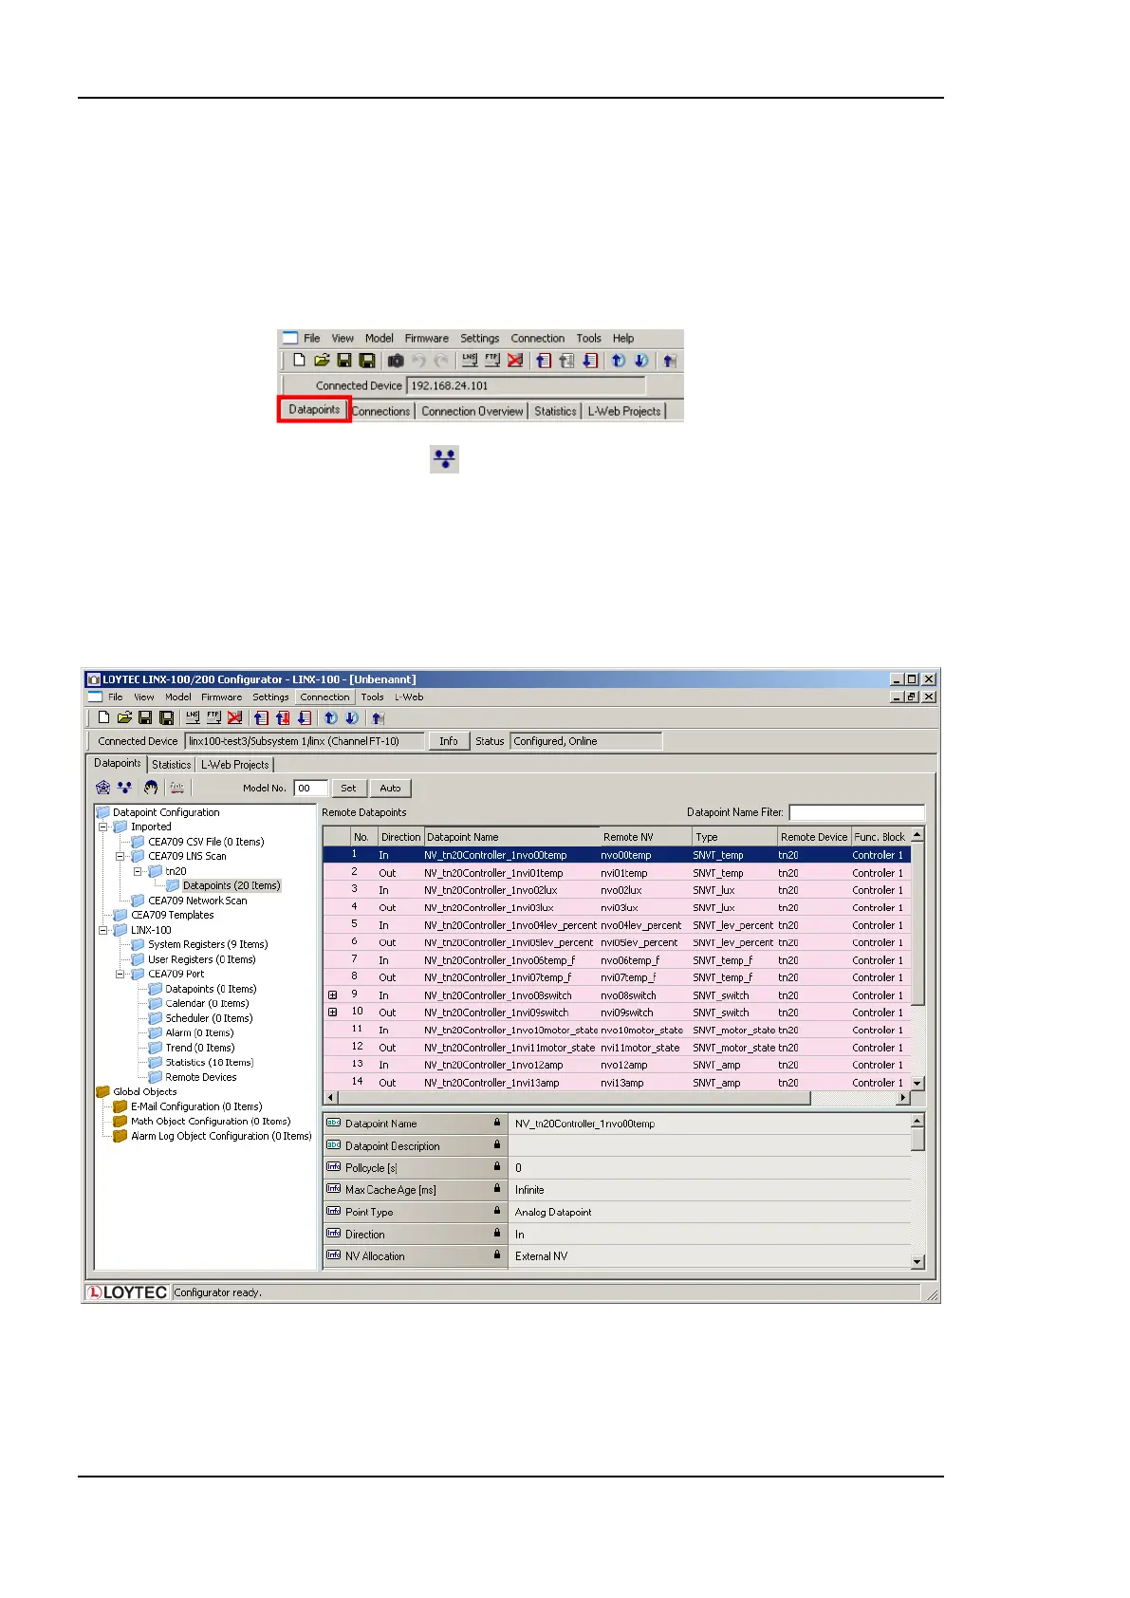This screenshot has height=1598, width=1130.
Task: Sort table by the Remote NV column header
Action: [x=645, y=837]
